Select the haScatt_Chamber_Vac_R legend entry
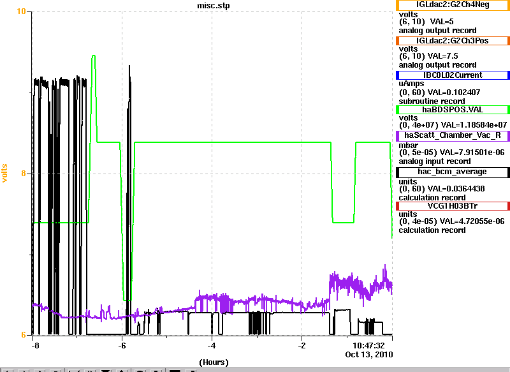Viewport: 510px width, 372px height. click(453, 136)
